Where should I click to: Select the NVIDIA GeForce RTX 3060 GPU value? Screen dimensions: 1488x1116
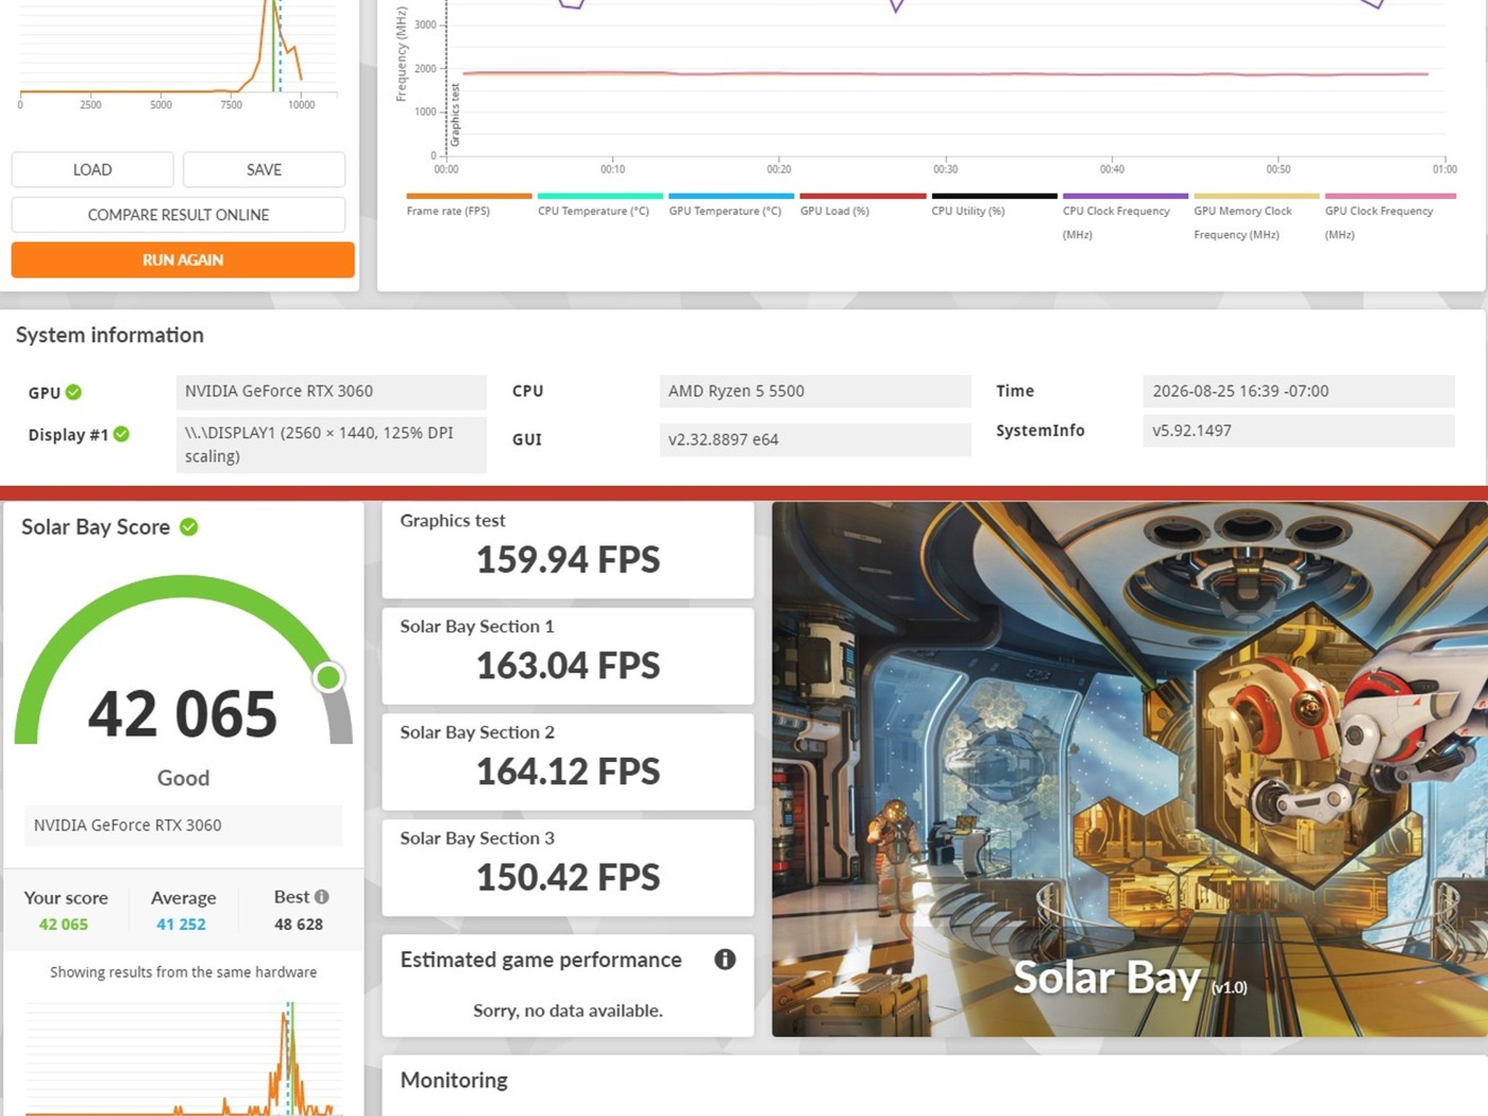[331, 392]
